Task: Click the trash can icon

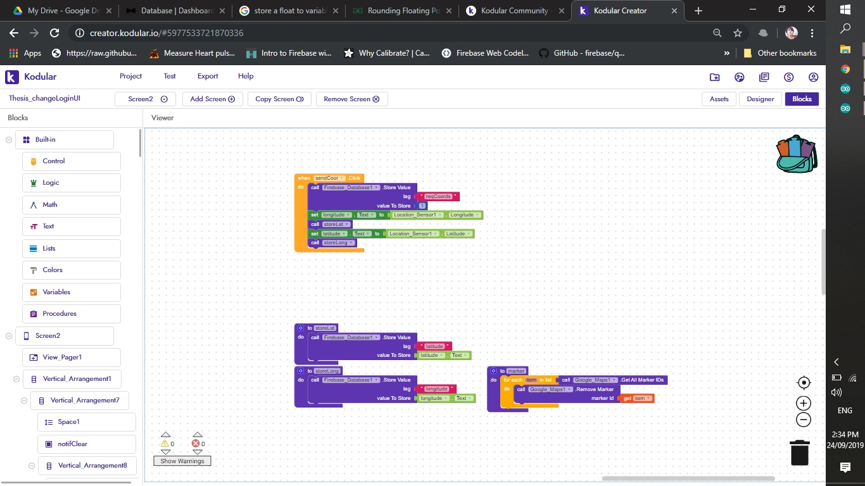Action: [800, 452]
